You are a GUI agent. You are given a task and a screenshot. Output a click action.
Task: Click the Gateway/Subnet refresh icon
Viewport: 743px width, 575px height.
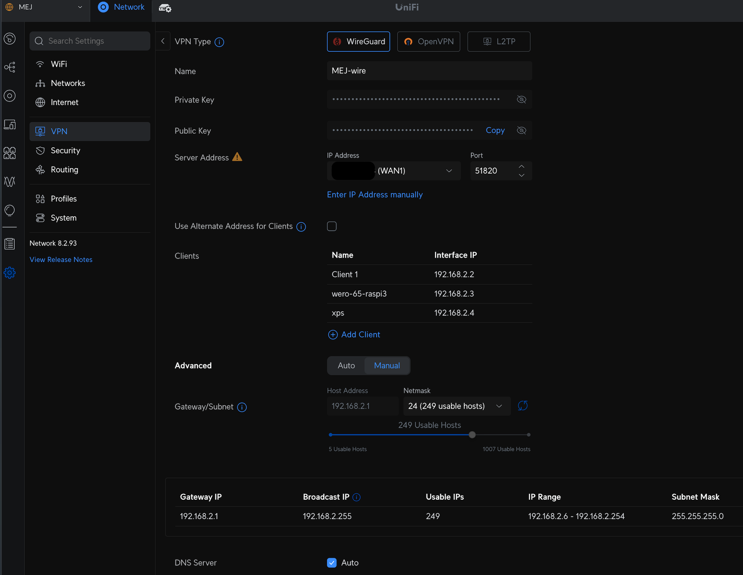522,406
